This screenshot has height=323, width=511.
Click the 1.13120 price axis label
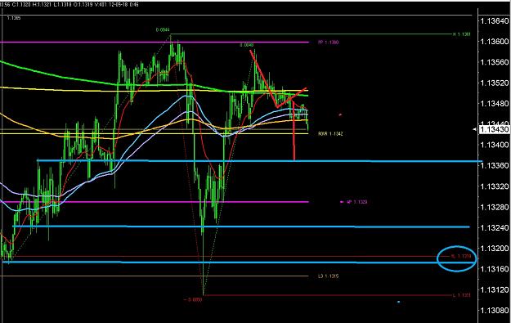494,289
